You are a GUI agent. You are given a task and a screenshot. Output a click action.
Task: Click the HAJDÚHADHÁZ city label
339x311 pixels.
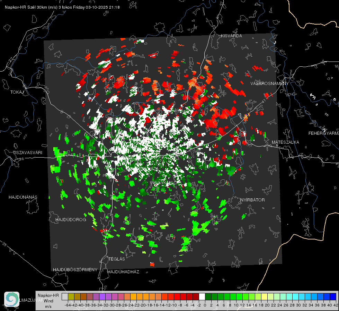pyautogui.click(x=123, y=272)
